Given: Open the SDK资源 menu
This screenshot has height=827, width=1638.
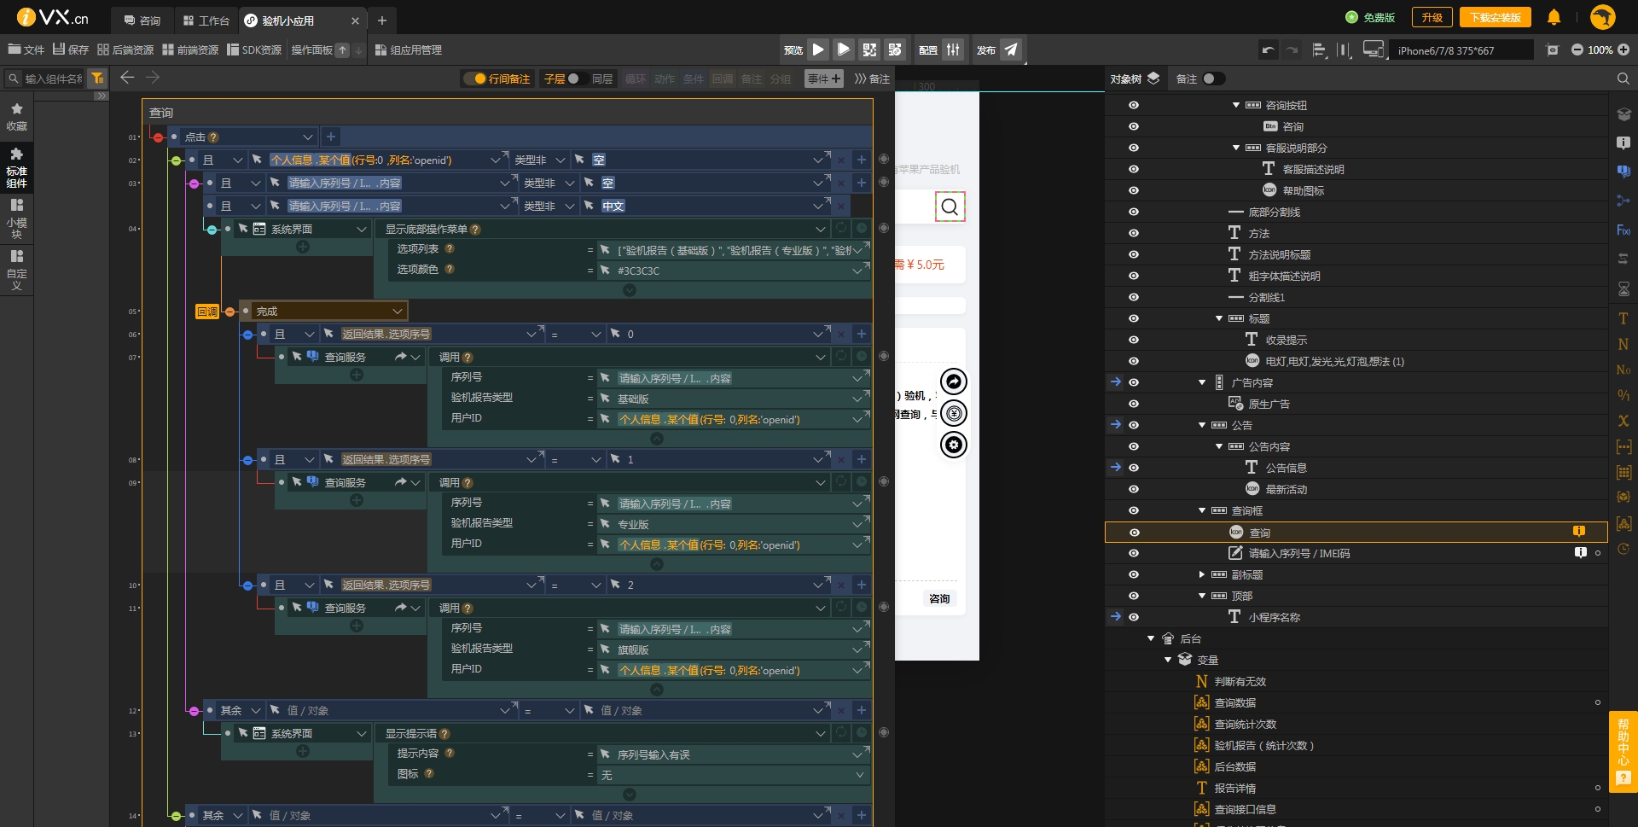Looking at the screenshot, I should [x=254, y=50].
